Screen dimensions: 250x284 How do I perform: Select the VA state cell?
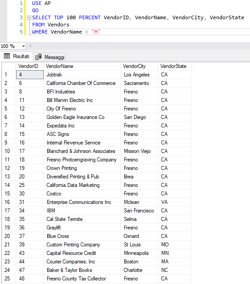click(175, 202)
